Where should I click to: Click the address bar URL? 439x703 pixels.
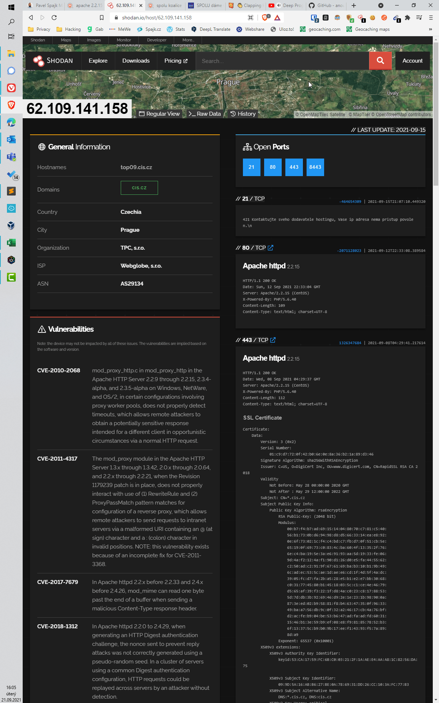point(157,18)
